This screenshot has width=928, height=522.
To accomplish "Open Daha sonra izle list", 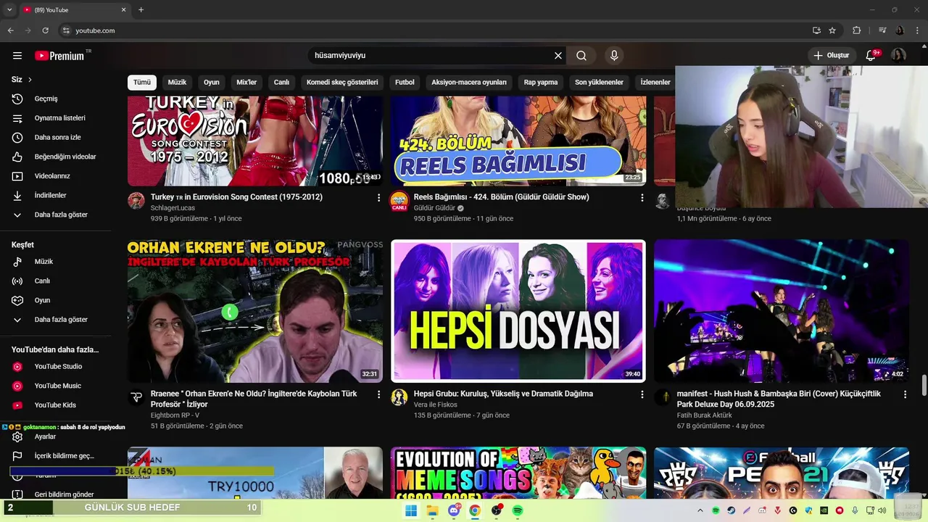I will [58, 138].
